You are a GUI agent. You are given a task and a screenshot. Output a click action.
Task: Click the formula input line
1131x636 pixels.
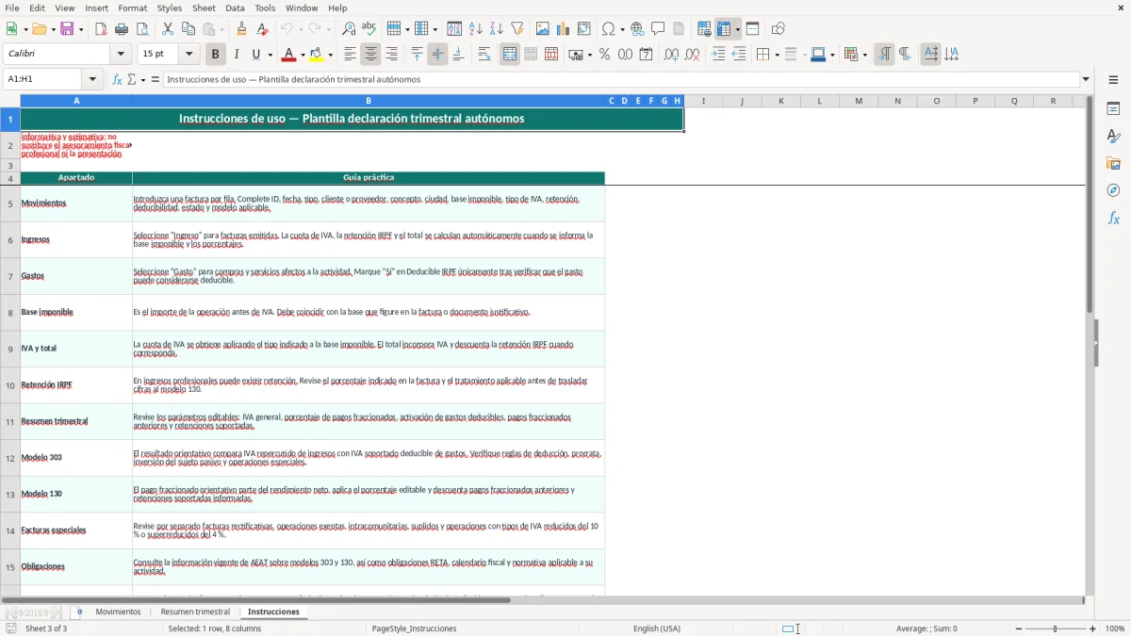[x=620, y=79]
